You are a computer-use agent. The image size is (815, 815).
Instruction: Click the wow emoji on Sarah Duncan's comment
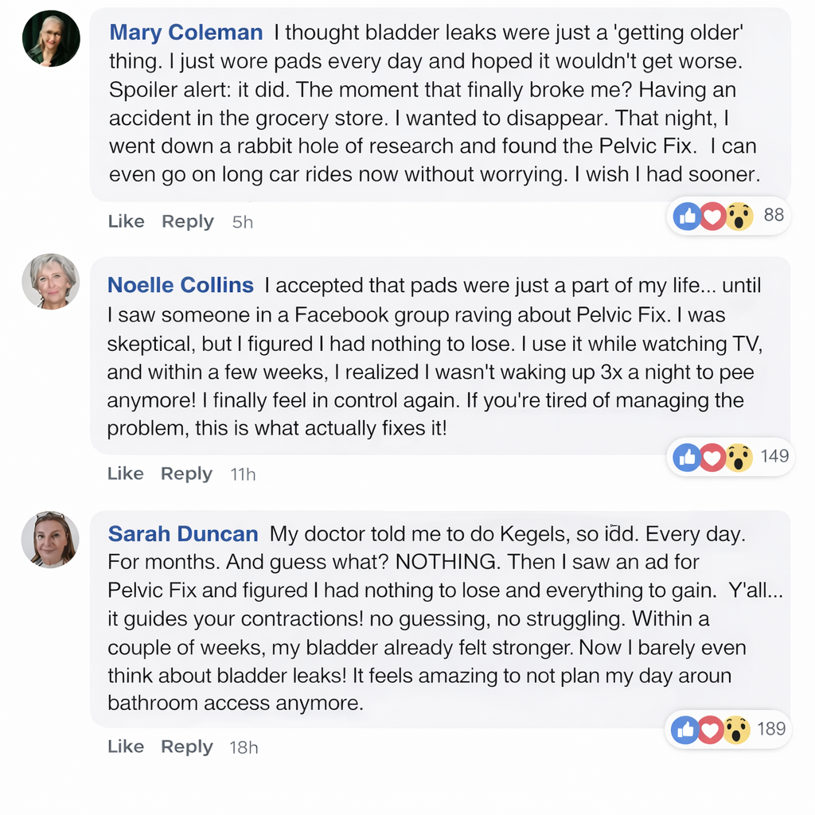(x=736, y=729)
